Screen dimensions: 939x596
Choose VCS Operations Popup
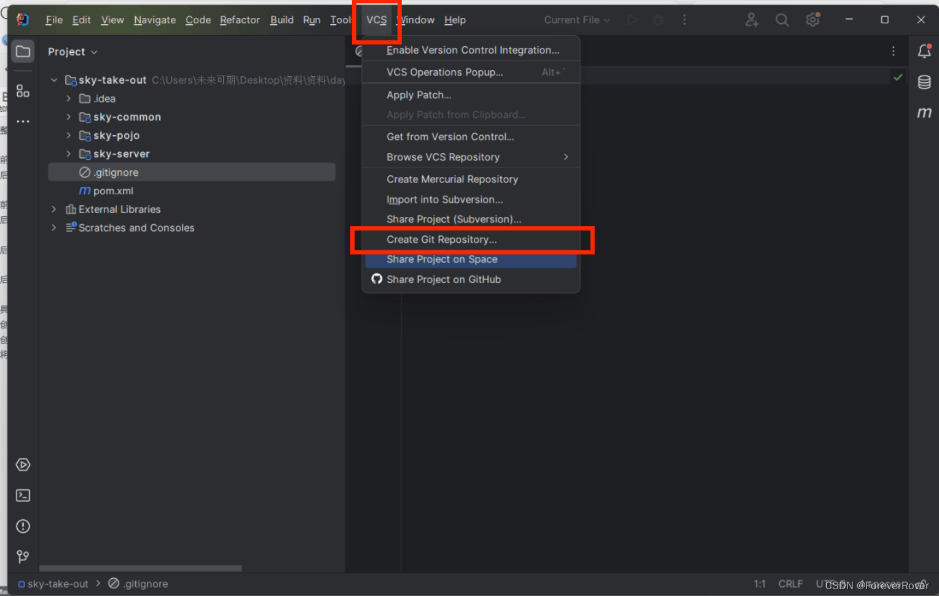pyautogui.click(x=471, y=73)
